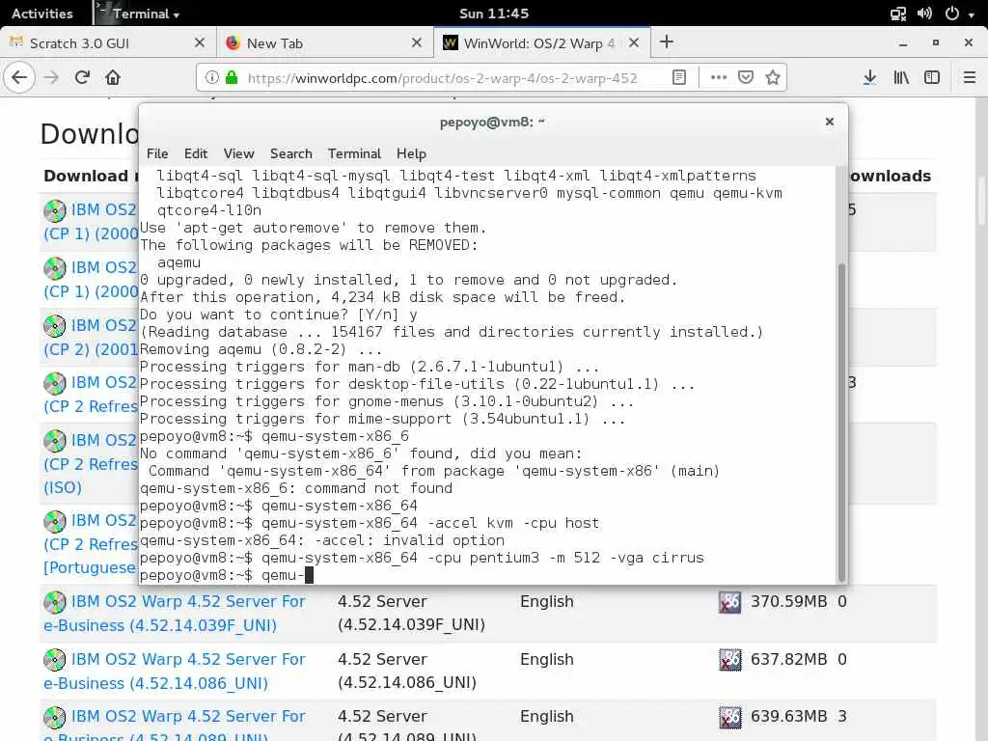Screen dimensions: 988x741
Task: Close the Scratch 3.0 GUI tab
Action: pos(200,42)
